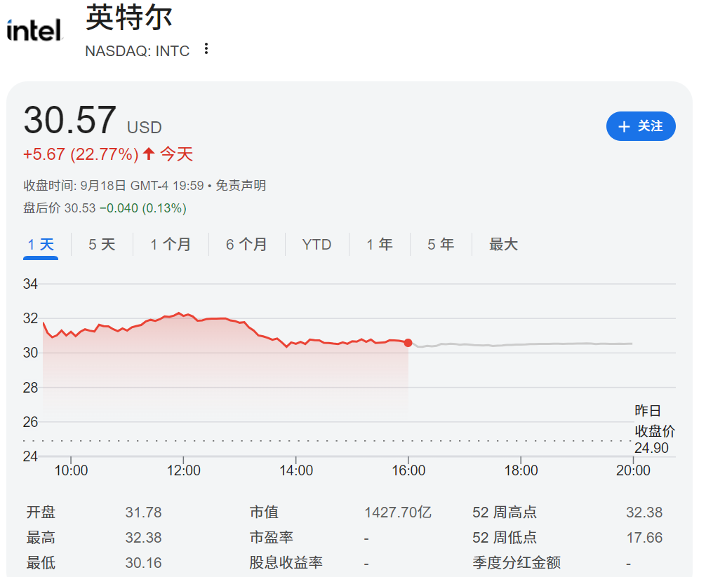Image resolution: width=706 pixels, height=577 pixels.
Task: Click the +5.67 (22.77%) change text
Action: (81, 154)
